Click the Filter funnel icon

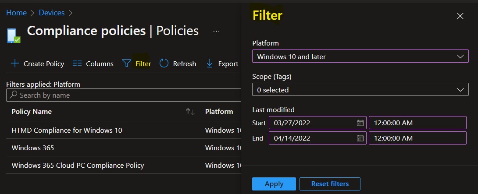pos(126,63)
